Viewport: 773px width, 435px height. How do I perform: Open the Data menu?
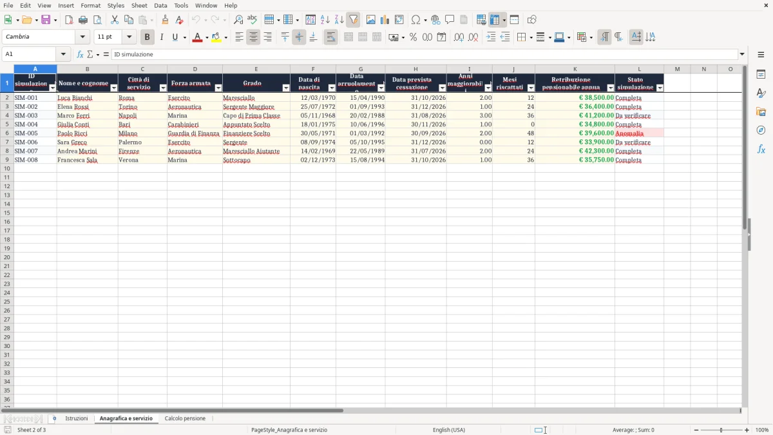(160, 5)
